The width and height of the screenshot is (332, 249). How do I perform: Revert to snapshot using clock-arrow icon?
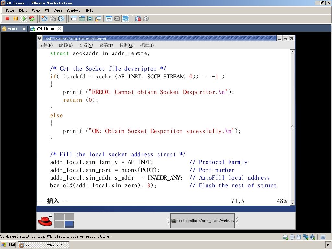tap(53, 18)
